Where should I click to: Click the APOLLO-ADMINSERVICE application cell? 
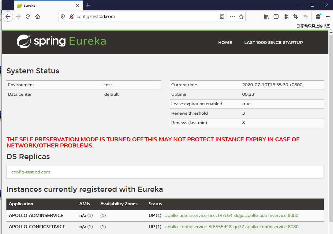point(36,216)
